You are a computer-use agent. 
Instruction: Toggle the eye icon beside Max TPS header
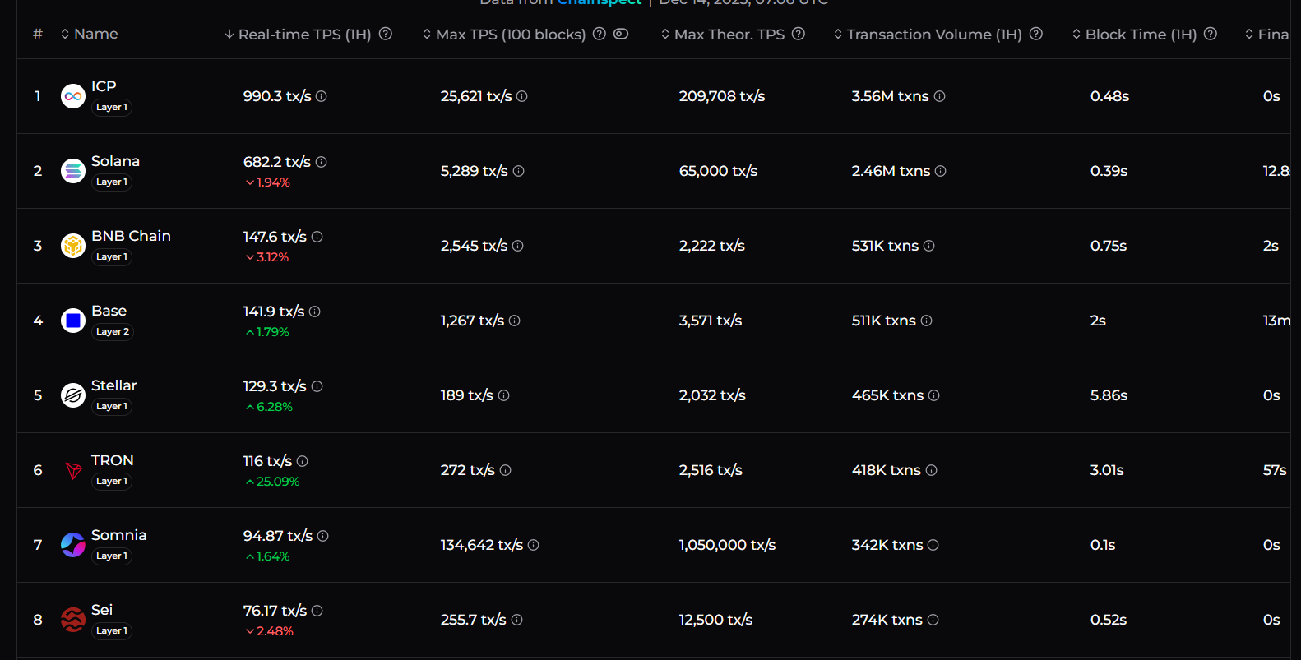[x=621, y=34]
